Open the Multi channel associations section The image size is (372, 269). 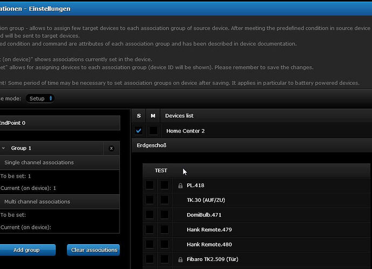(59, 202)
